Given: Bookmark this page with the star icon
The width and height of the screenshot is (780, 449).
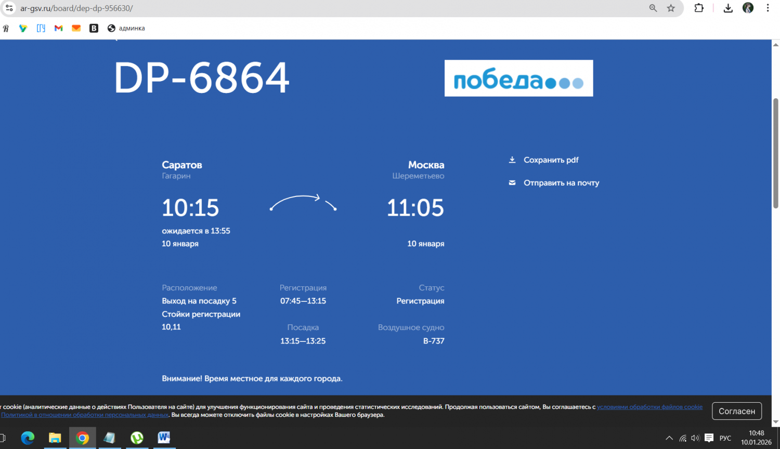Looking at the screenshot, I should [x=671, y=8].
